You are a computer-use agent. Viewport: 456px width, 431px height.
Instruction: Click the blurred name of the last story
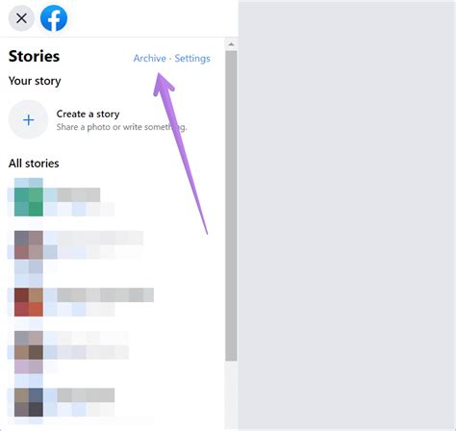pos(86,395)
